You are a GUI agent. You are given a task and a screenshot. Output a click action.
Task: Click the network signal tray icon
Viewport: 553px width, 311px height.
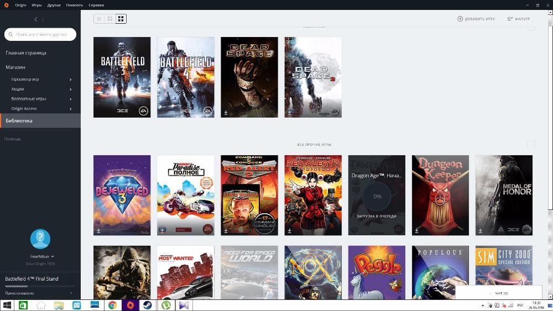[x=510, y=305]
